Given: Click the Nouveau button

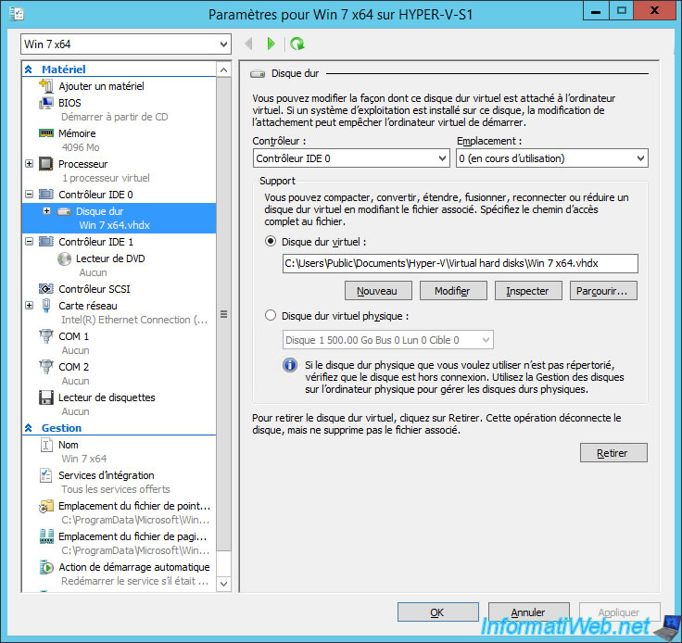Looking at the screenshot, I should (x=378, y=290).
